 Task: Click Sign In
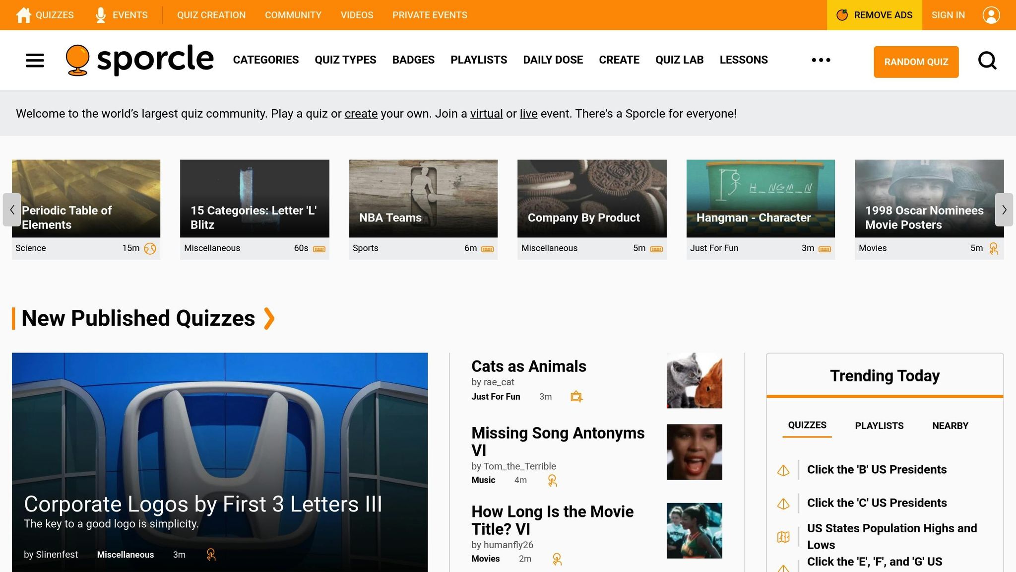pyautogui.click(x=948, y=15)
